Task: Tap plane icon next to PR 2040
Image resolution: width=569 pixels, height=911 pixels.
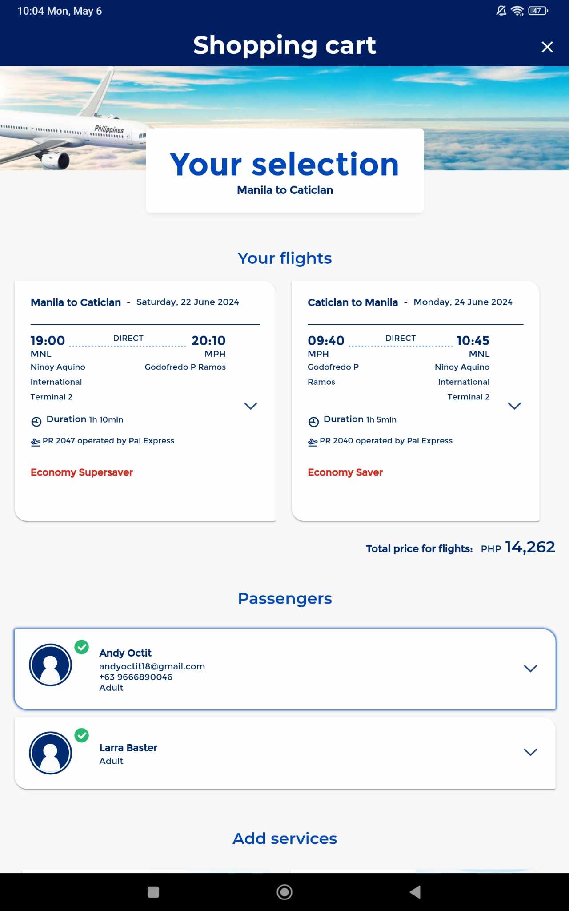Action: (x=313, y=442)
